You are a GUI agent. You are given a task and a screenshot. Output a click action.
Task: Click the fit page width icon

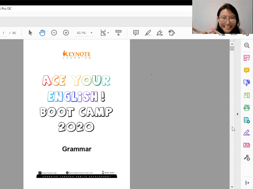pyautogui.click(x=103, y=33)
